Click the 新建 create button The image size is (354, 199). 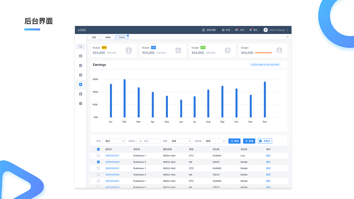click(249, 141)
